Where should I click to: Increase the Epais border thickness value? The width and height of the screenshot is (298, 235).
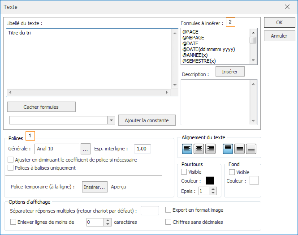(213, 189)
